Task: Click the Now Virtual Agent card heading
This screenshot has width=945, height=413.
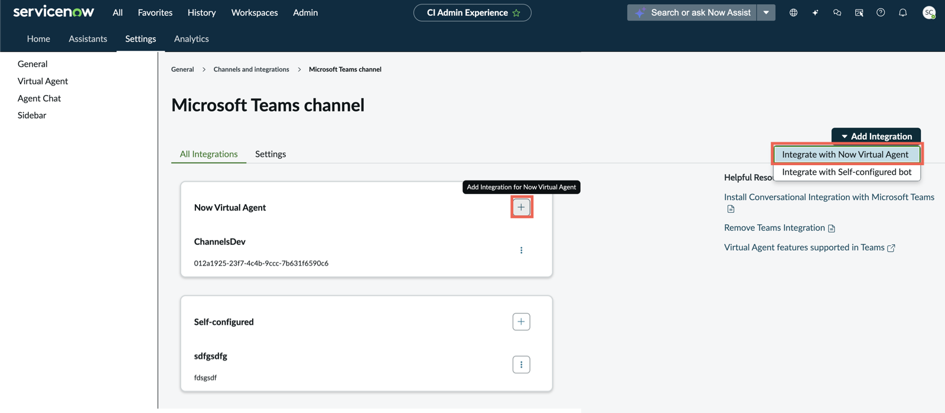Action: click(230, 208)
